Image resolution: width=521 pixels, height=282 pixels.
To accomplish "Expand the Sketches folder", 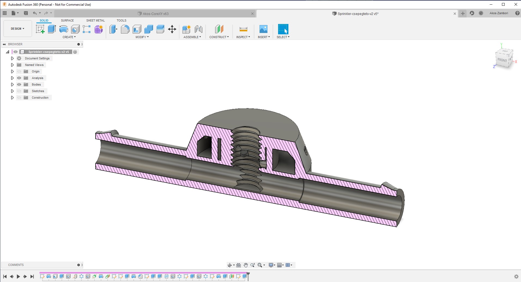I will (x=12, y=91).
